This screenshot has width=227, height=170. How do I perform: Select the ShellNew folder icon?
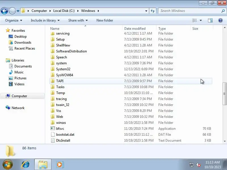[53, 45]
